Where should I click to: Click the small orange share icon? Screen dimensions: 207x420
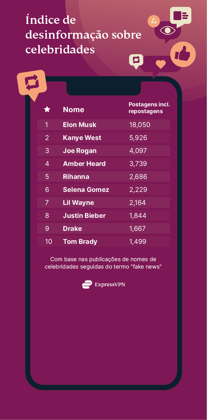pos(154,21)
